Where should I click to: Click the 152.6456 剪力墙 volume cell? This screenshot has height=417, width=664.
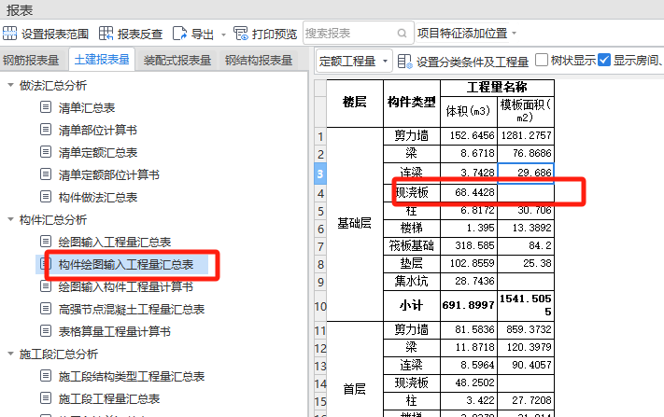[x=469, y=136]
